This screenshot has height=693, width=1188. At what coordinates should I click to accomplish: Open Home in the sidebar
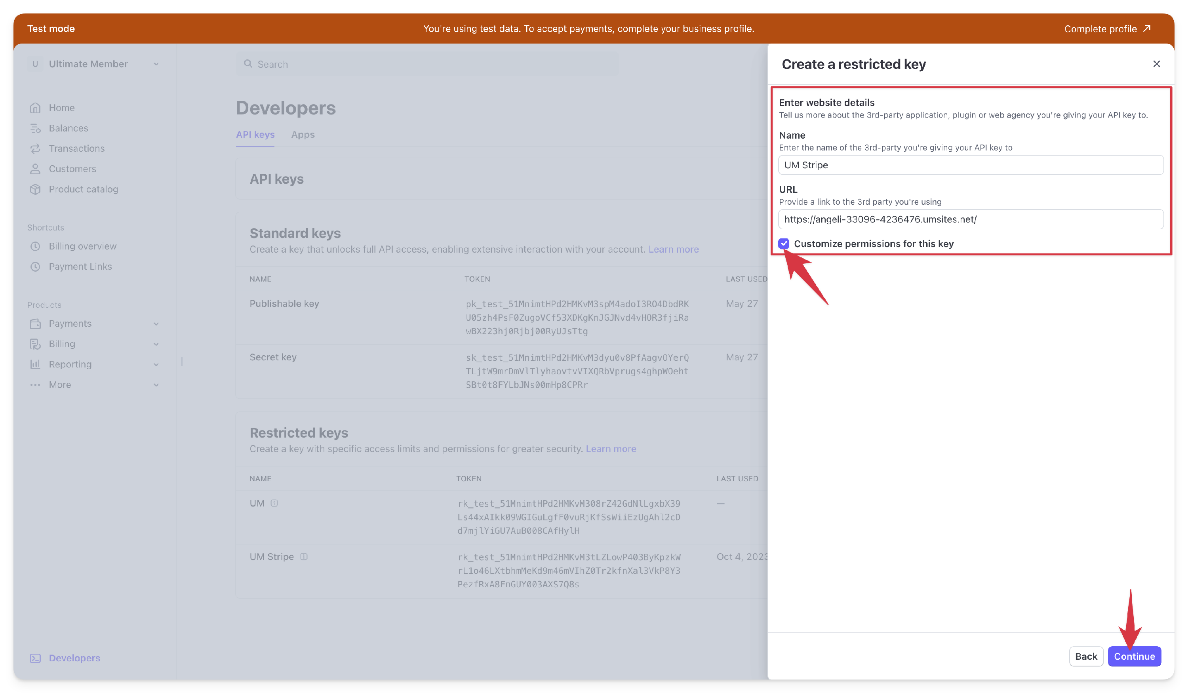pos(62,108)
